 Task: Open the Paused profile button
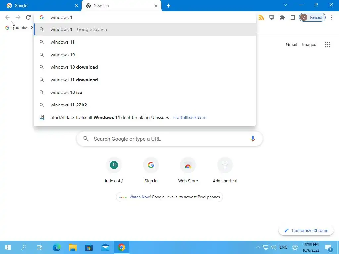312,17
